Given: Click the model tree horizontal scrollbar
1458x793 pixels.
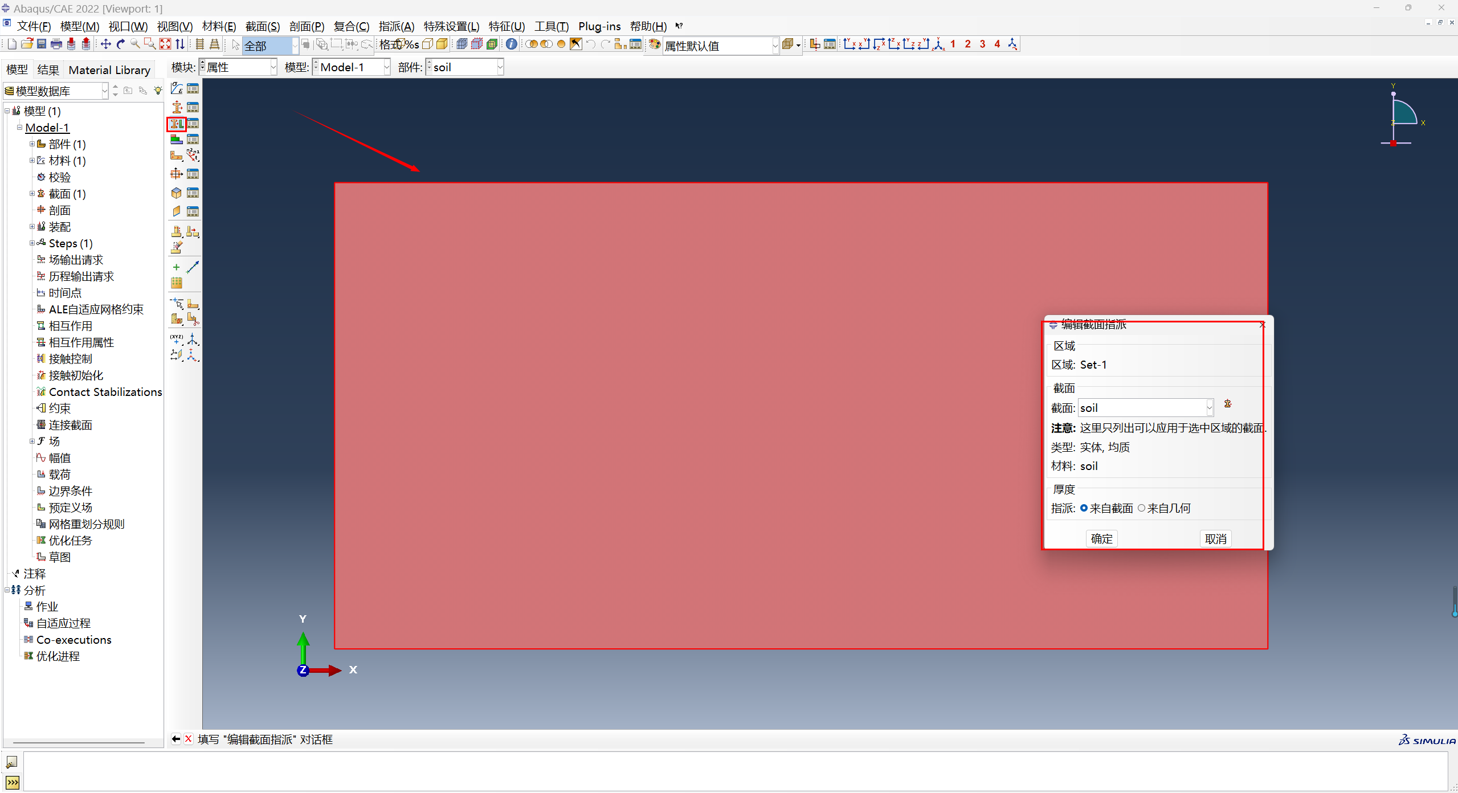Looking at the screenshot, I should coord(79,743).
